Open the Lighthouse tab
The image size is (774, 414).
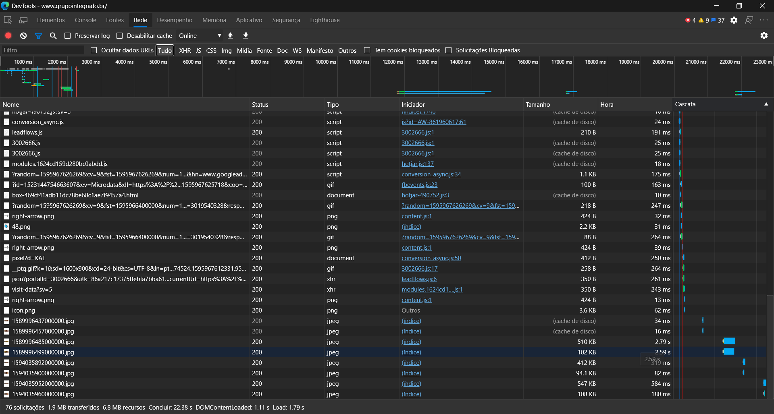click(325, 20)
